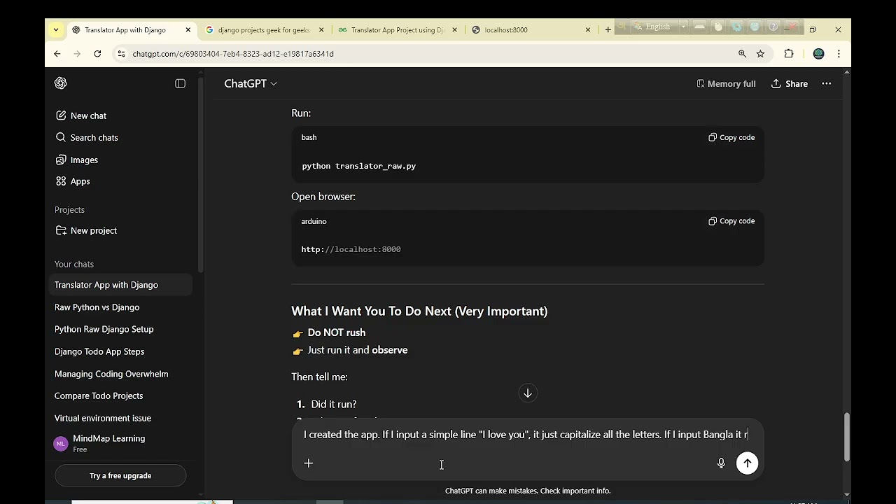Copy code from the arduino block
The height and width of the screenshot is (504, 896).
(x=731, y=221)
